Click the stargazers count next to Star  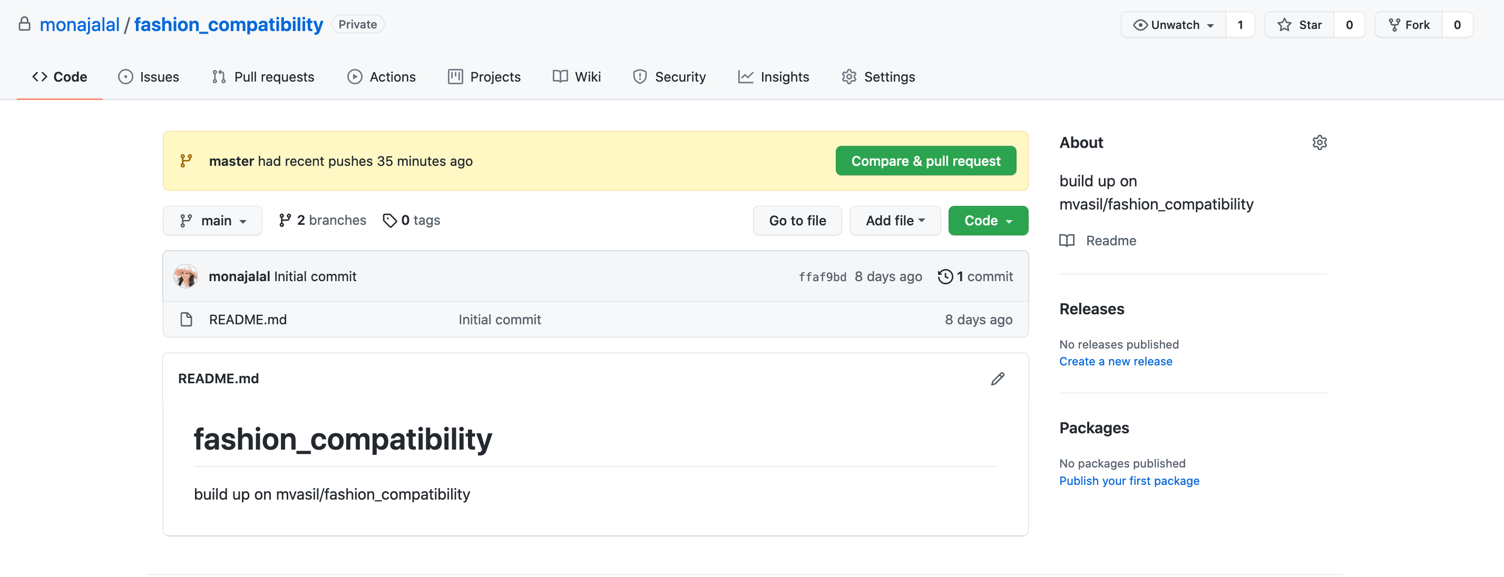[x=1349, y=25]
